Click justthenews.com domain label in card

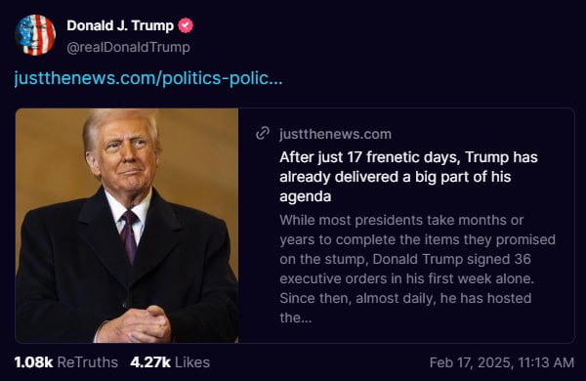click(x=335, y=134)
